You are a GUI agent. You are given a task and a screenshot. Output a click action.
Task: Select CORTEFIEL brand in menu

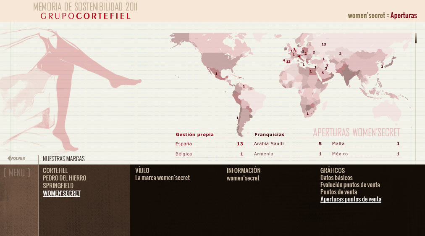pos(55,170)
